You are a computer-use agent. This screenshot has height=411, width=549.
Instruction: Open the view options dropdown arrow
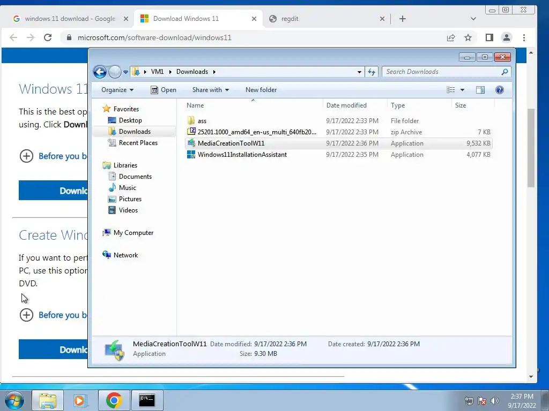coord(462,90)
